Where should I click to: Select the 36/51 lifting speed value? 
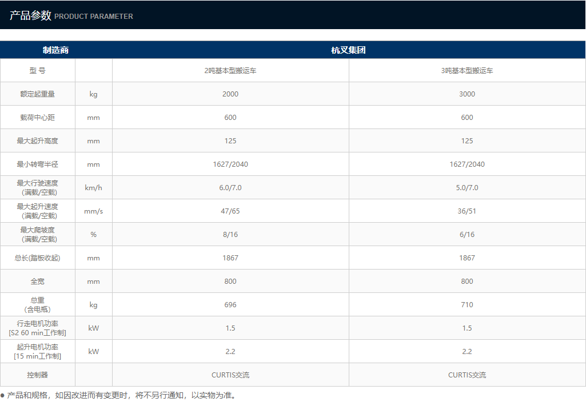pos(467,211)
